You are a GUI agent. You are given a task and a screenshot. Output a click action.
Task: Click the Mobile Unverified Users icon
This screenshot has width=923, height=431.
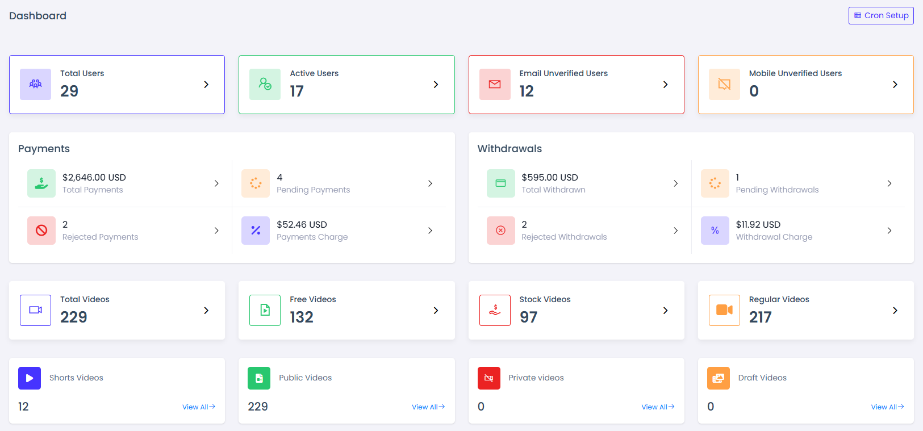click(724, 84)
